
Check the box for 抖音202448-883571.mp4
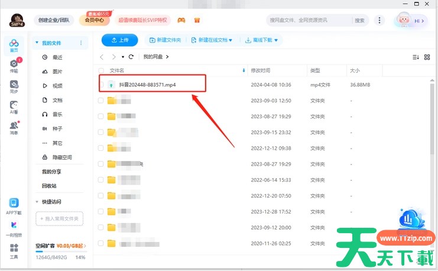(x=101, y=85)
